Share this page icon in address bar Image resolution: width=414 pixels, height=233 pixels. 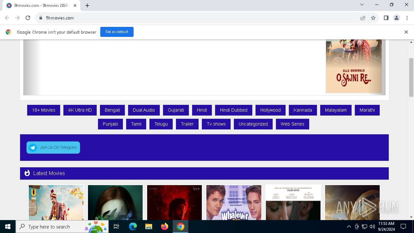363,18
